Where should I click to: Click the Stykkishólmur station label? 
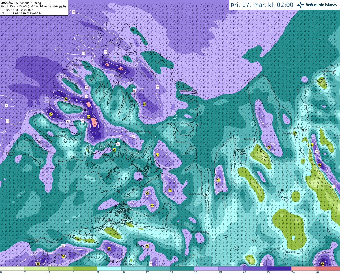click(102, 218)
